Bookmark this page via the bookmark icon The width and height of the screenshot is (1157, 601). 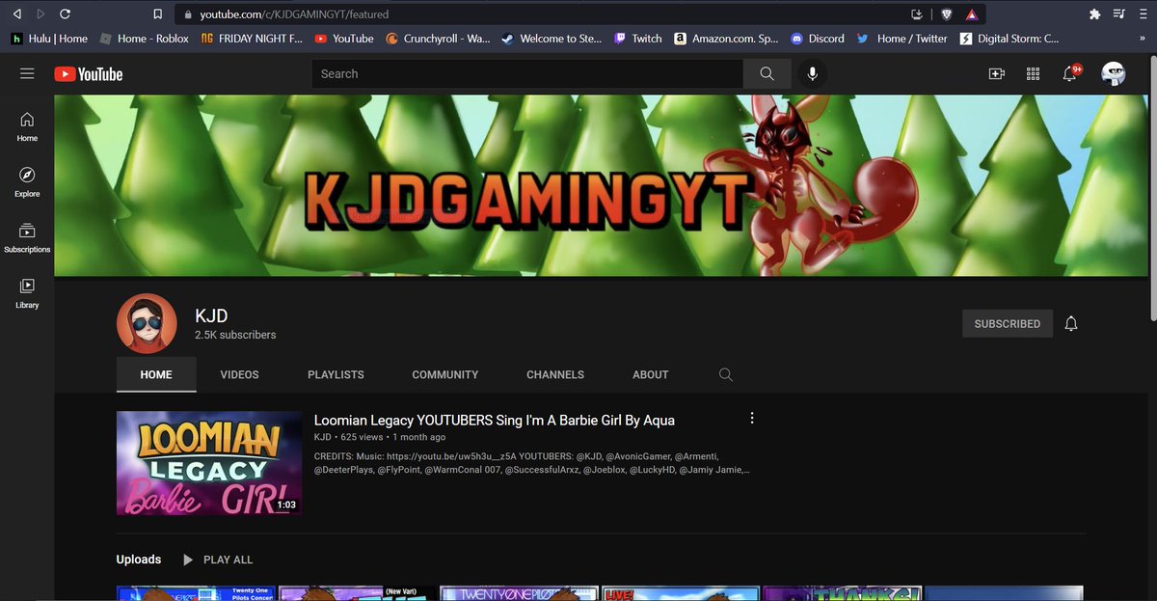[x=158, y=14]
